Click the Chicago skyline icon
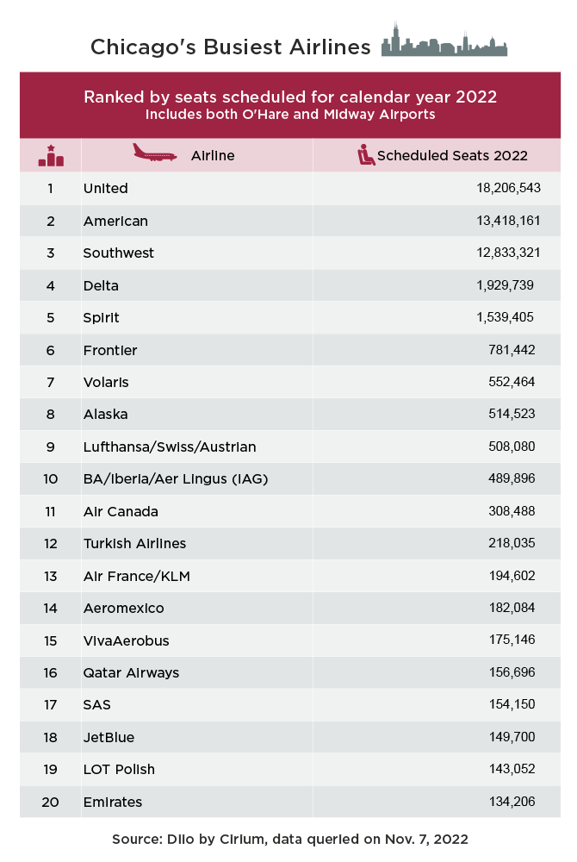 pos(444,40)
